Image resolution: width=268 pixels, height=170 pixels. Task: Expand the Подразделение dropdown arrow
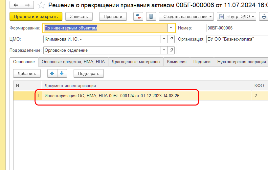click(164, 50)
